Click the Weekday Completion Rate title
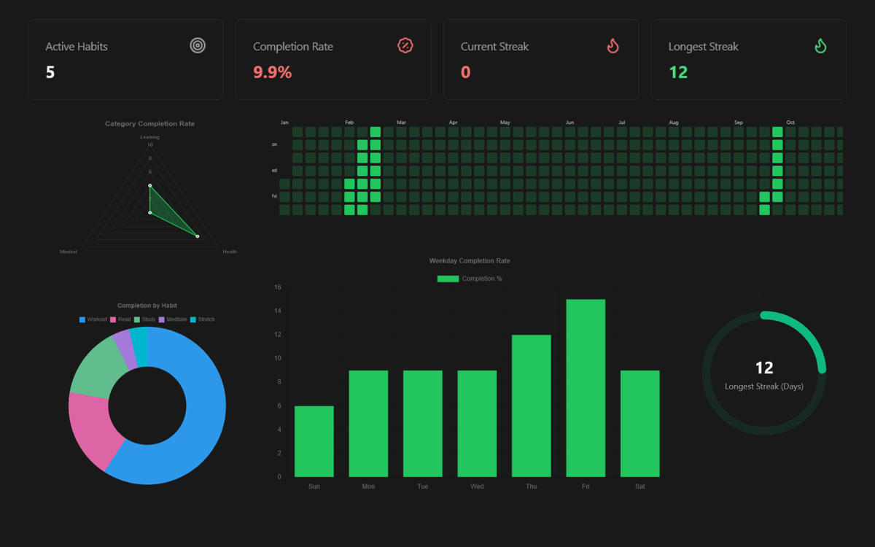The height and width of the screenshot is (547, 875). point(470,261)
